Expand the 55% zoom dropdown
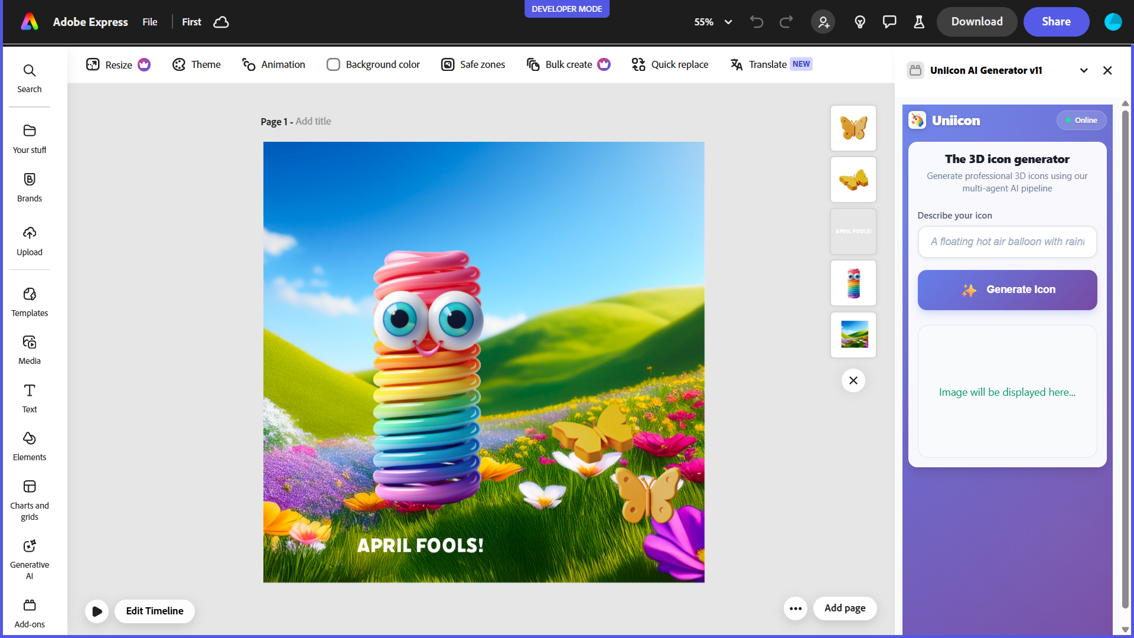Viewport: 1134px width, 638px height. tap(728, 22)
